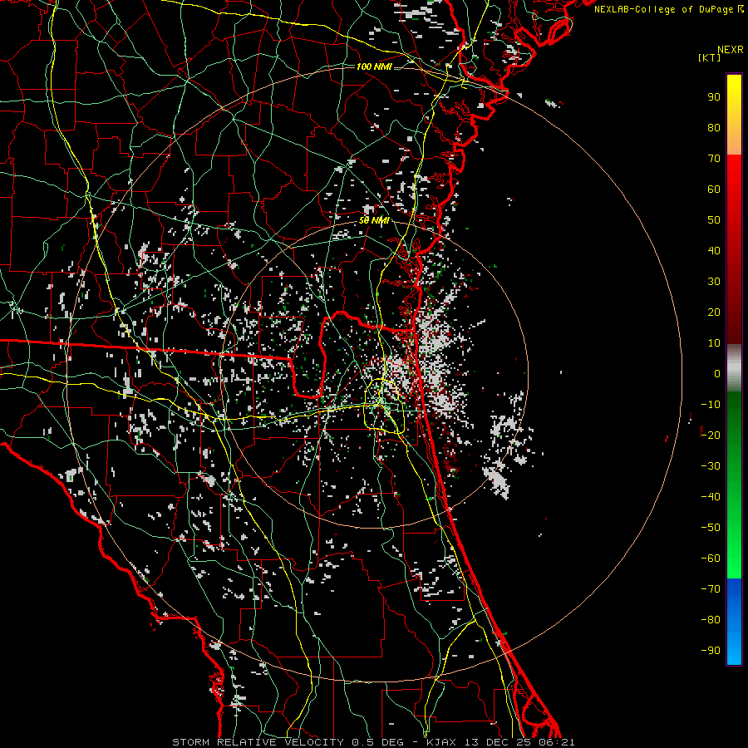Screen dimensions: 748x748
Task: Click the 100 NMI range ring label
Action: (x=374, y=66)
